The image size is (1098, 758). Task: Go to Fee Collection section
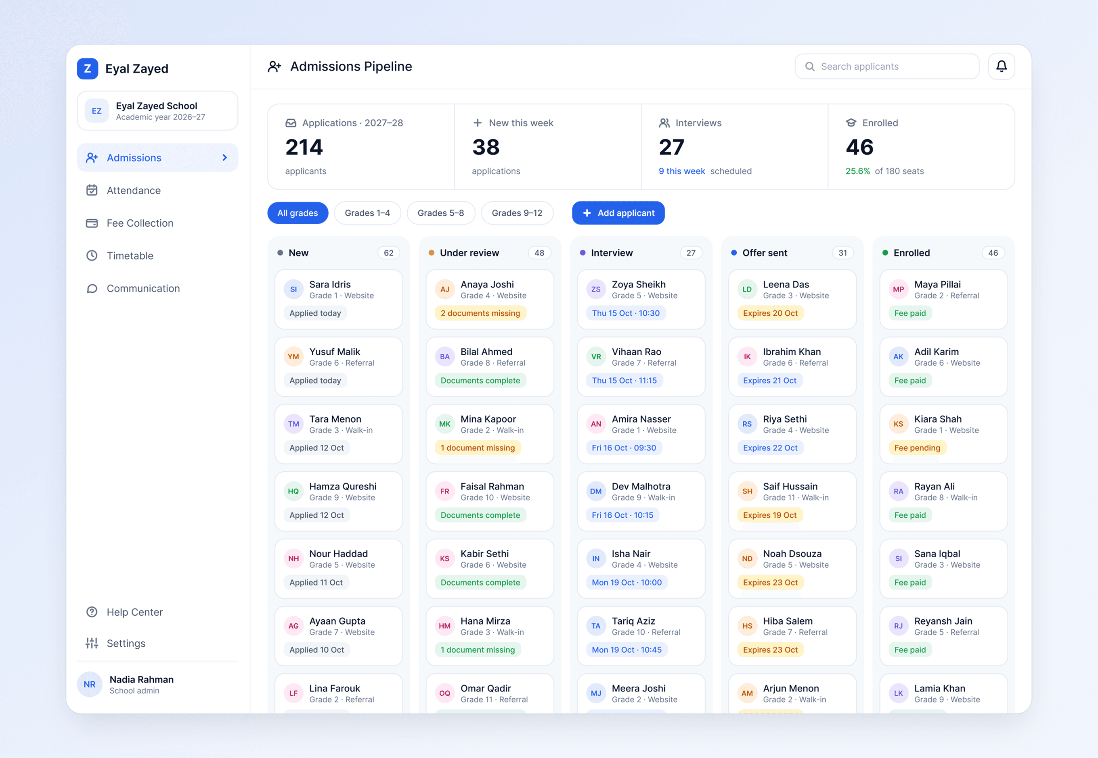[x=157, y=223]
